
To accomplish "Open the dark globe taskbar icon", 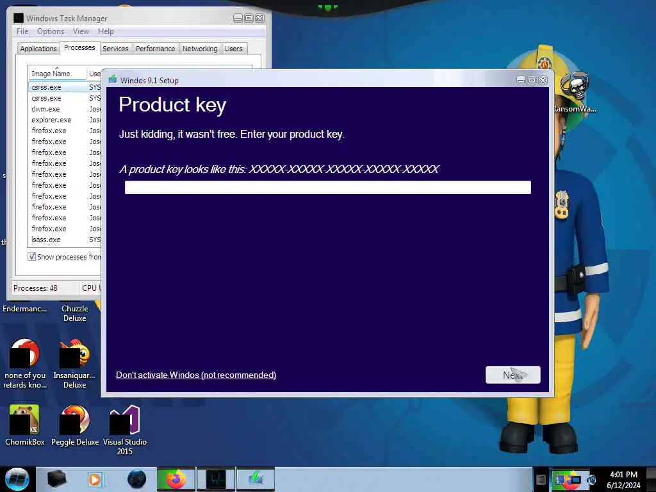I will [137, 479].
